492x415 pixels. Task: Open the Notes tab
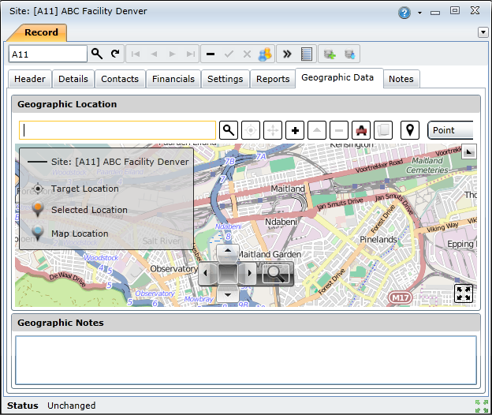(401, 79)
